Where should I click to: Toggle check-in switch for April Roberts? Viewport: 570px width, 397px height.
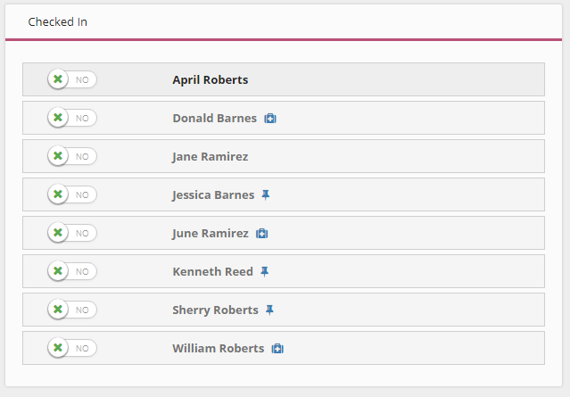[72, 79]
